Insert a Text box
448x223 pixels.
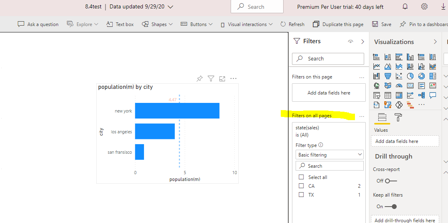120,24
